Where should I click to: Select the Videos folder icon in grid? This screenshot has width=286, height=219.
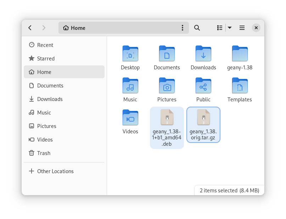coord(130,117)
